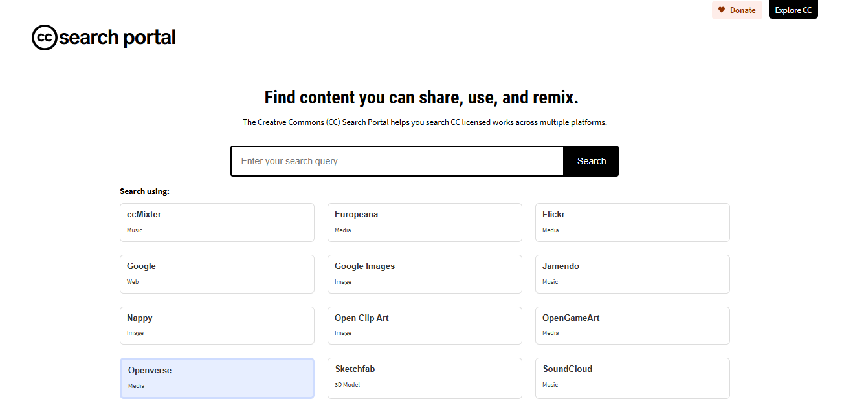844x401 pixels.
Task: Click the 'Search using:' label
Action: pos(144,191)
